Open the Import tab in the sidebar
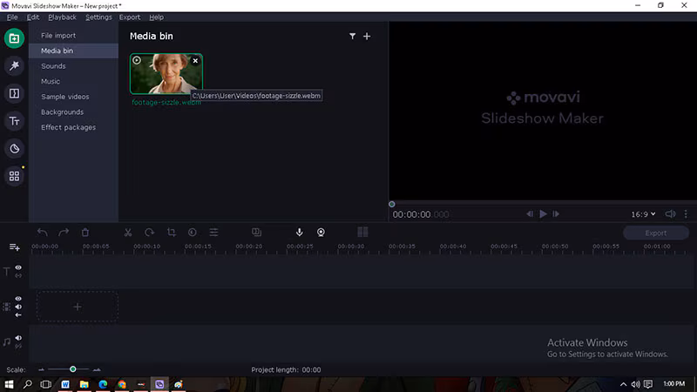This screenshot has height=392, width=697. (14, 38)
